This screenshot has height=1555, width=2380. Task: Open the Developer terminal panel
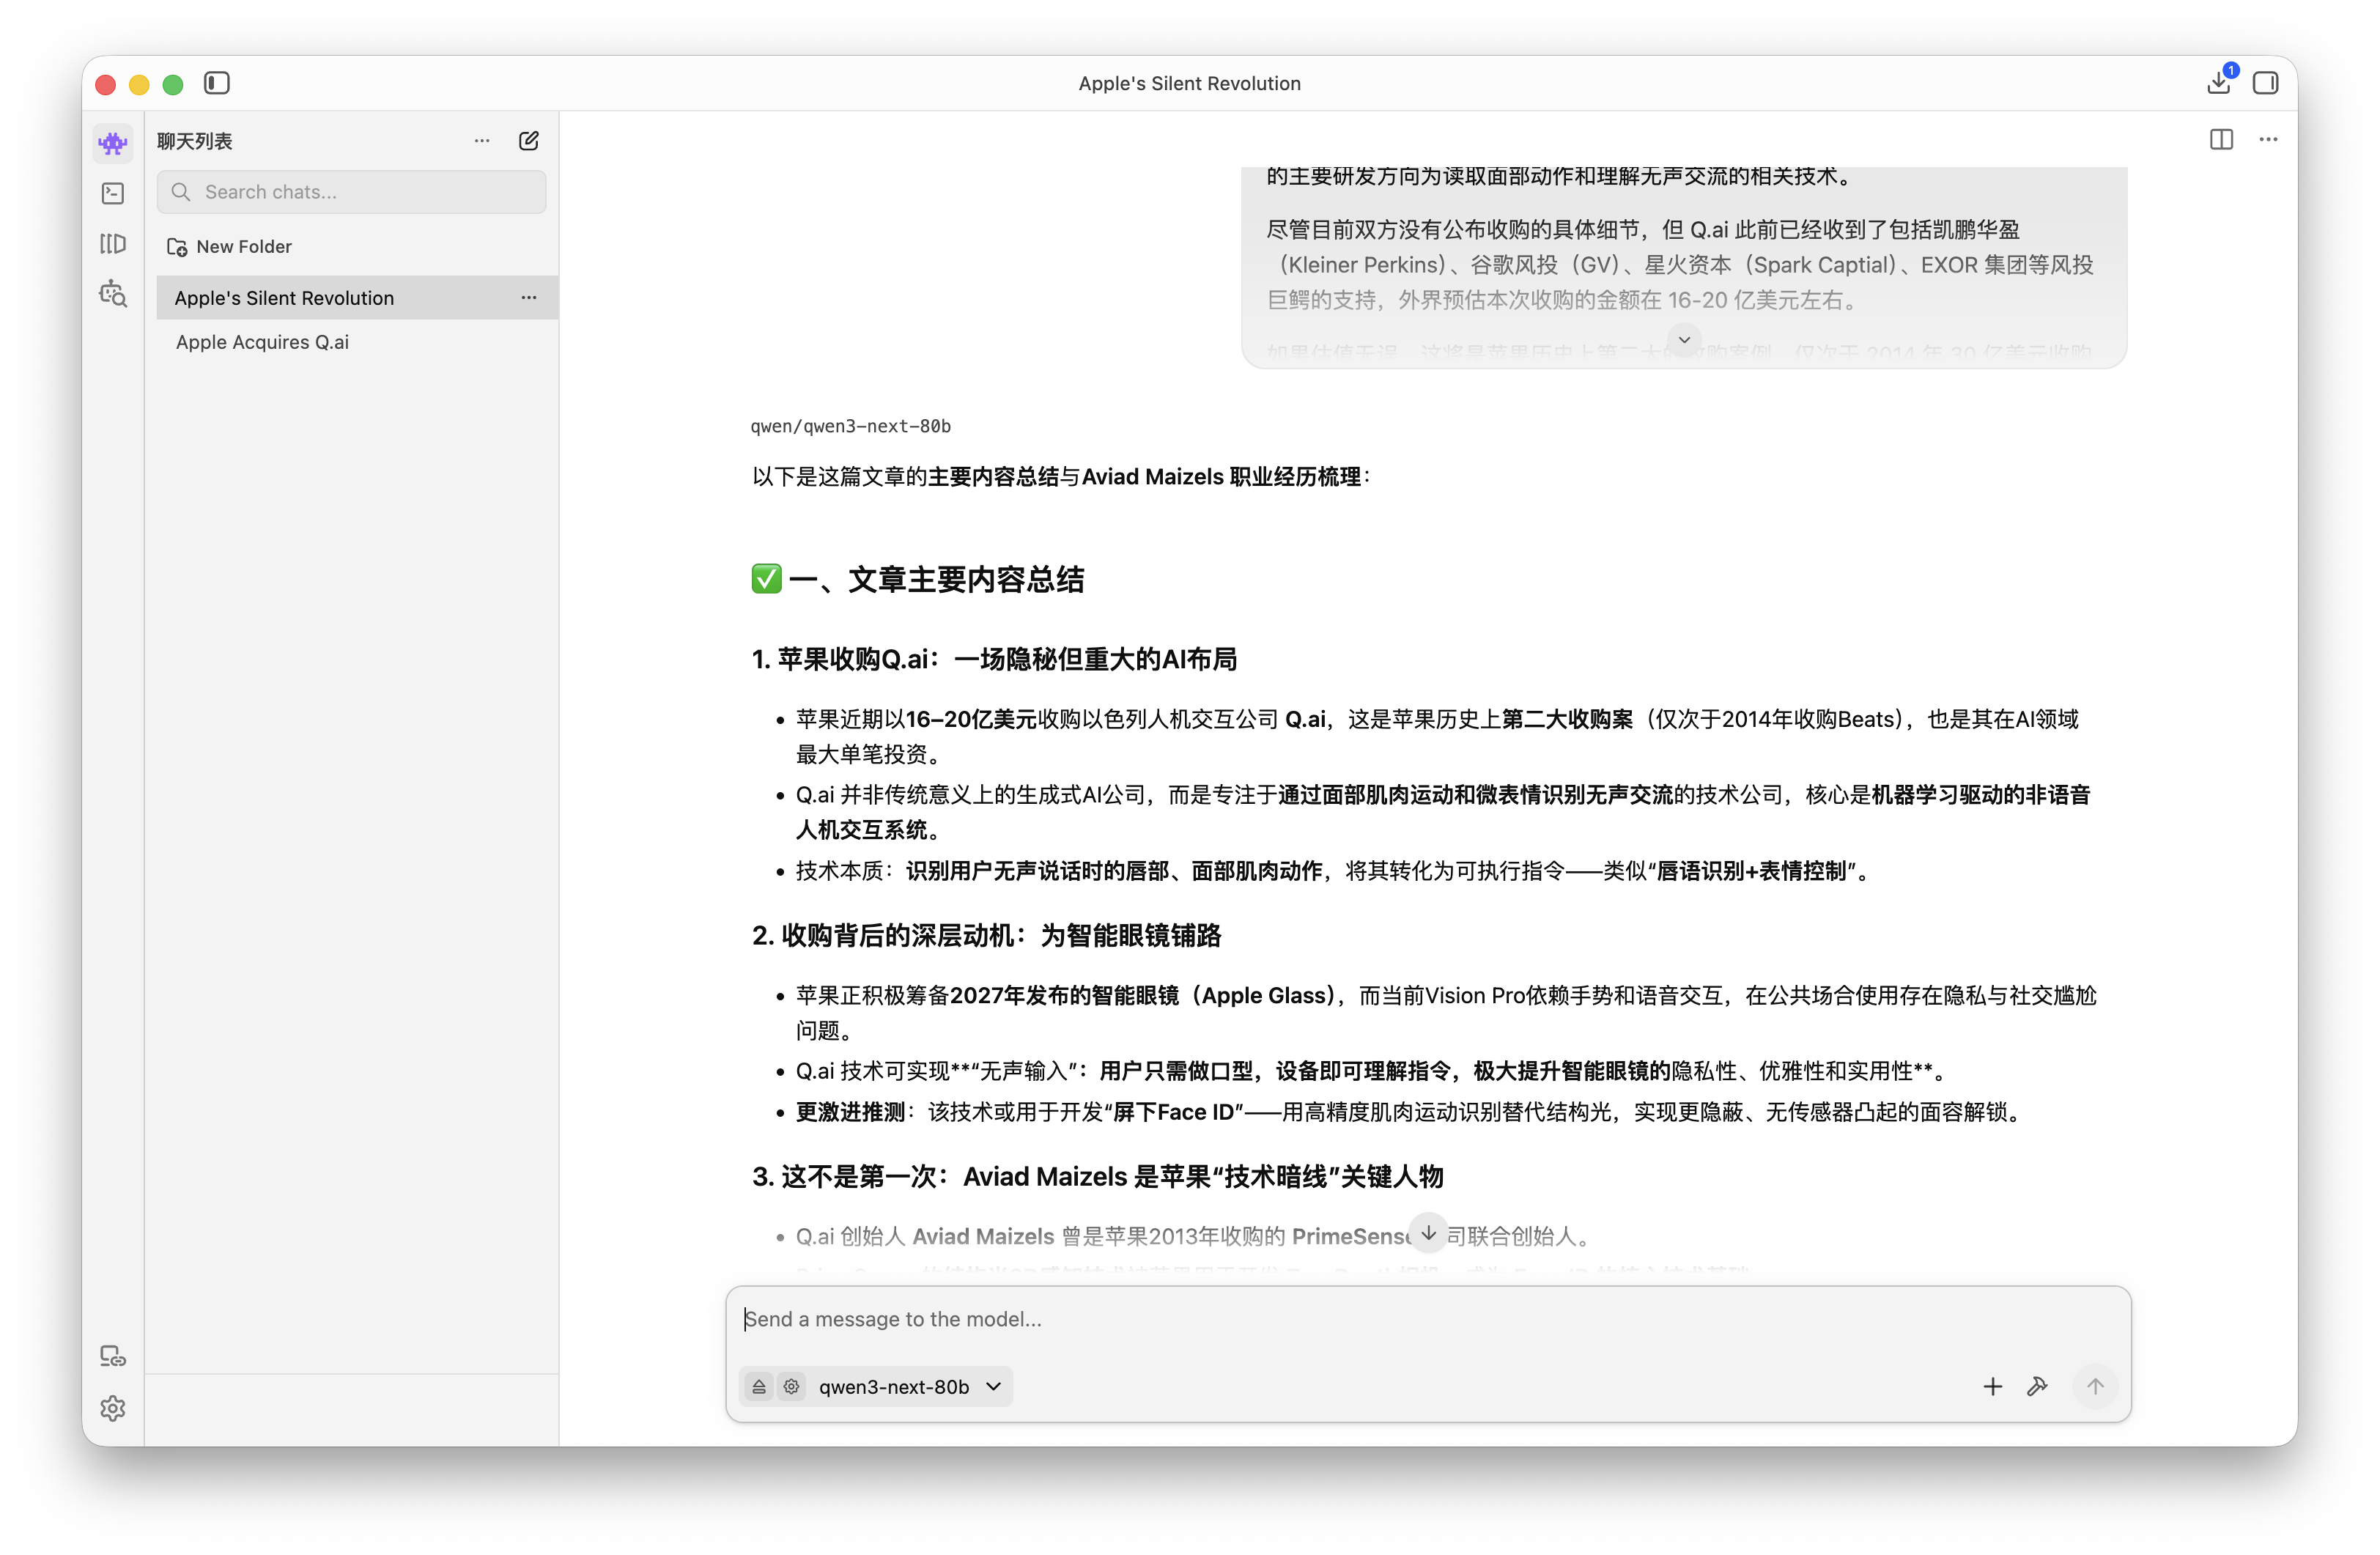coord(113,193)
